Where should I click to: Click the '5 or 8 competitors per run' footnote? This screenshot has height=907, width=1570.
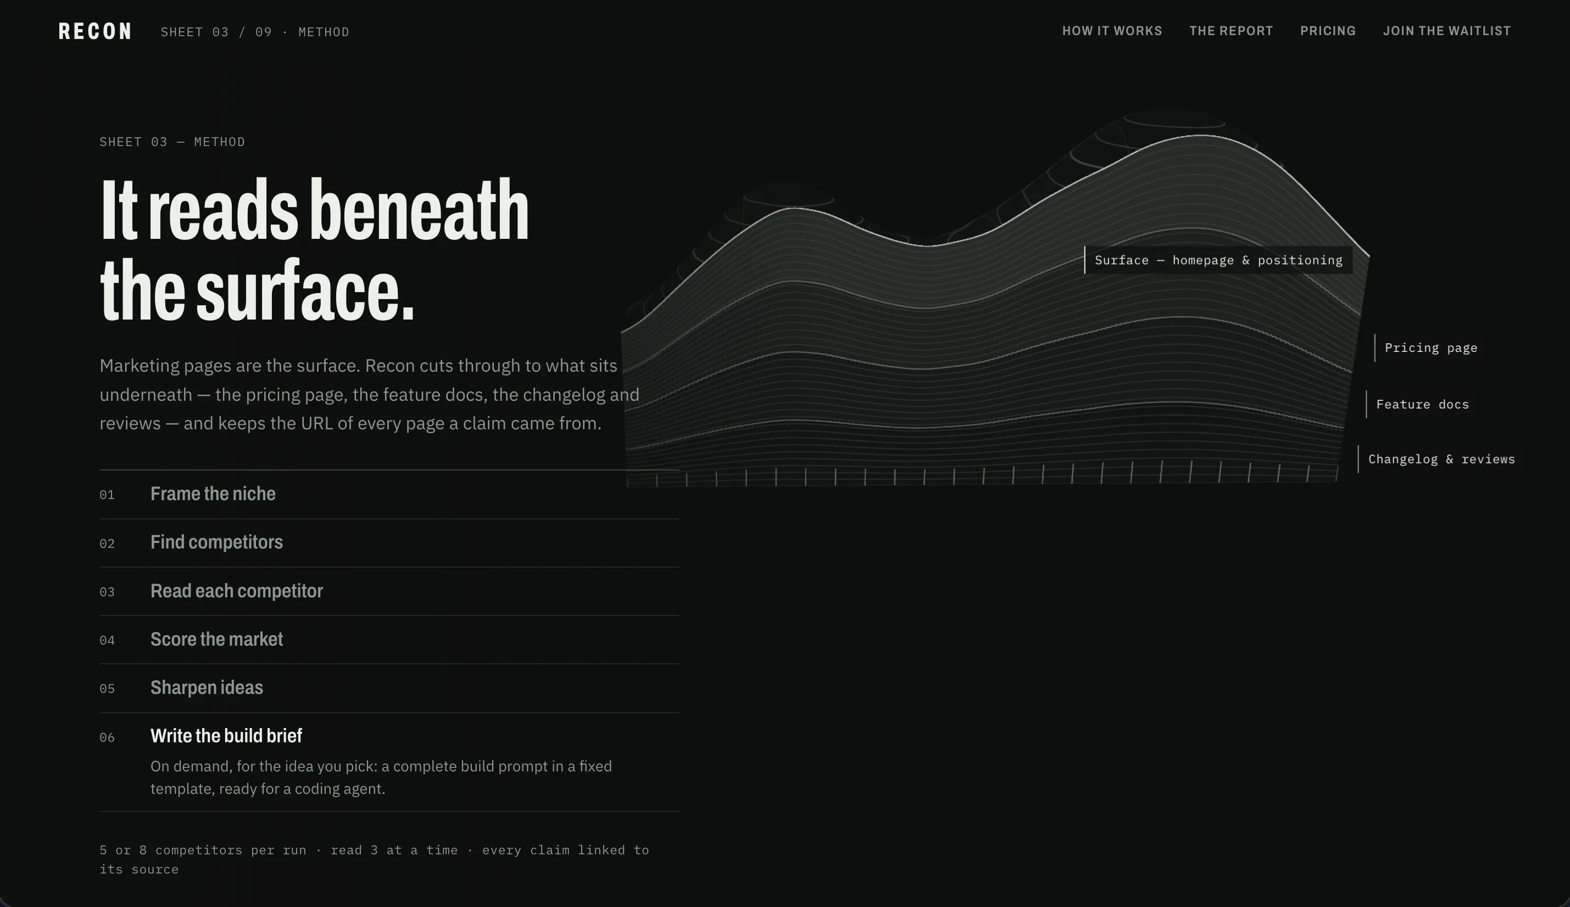[375, 860]
